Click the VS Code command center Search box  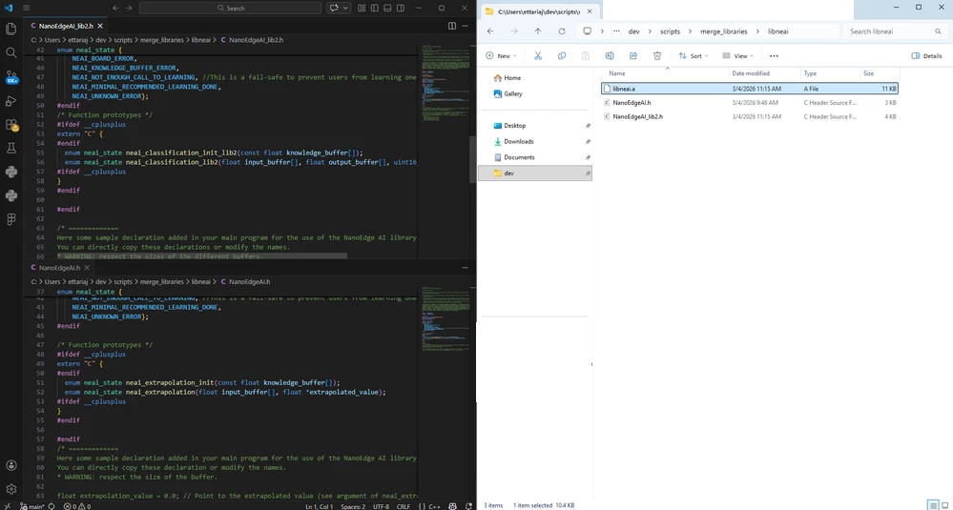tap(230, 8)
